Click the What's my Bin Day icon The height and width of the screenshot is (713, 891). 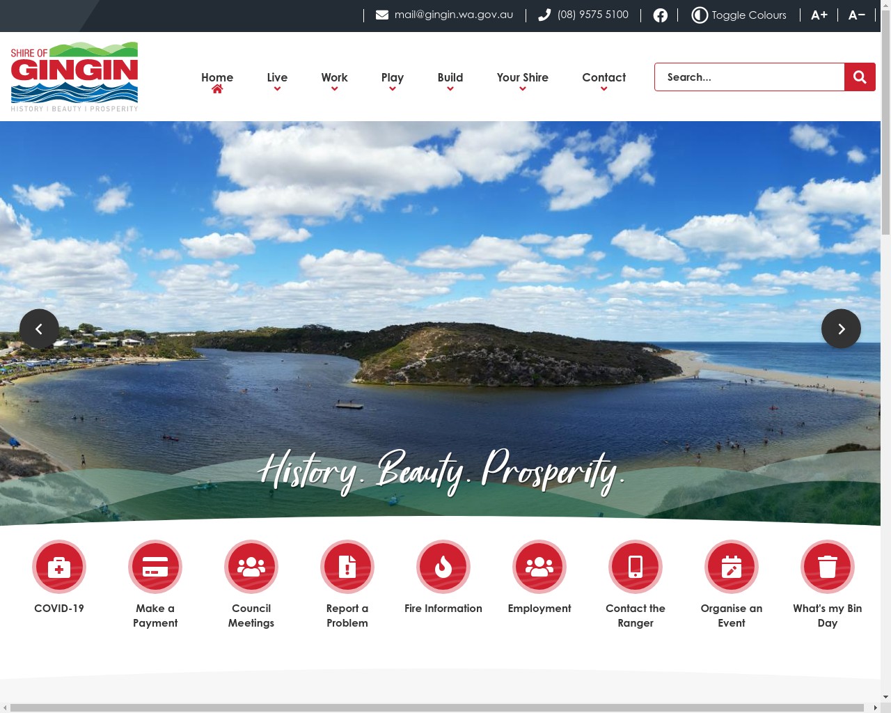coord(828,567)
